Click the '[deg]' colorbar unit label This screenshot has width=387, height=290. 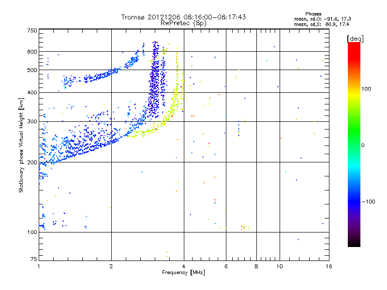355,39
